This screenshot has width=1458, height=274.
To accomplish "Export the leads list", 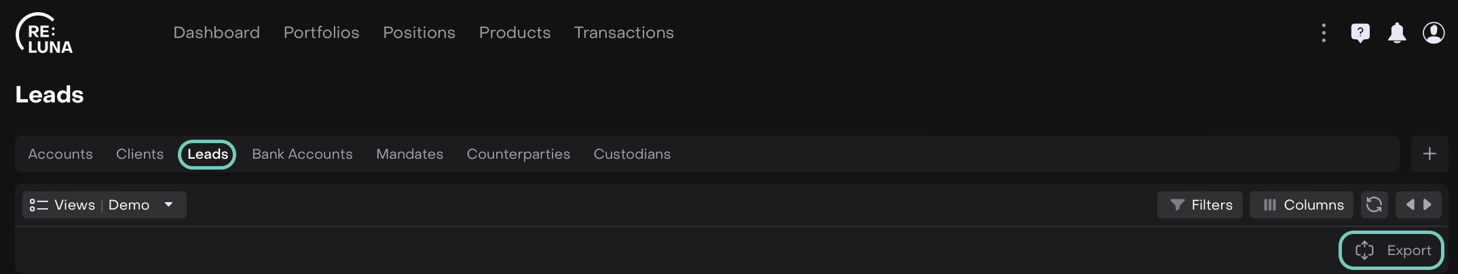I will point(1391,250).
